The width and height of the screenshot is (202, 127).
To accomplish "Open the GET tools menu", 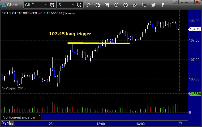I will click(107, 5).
